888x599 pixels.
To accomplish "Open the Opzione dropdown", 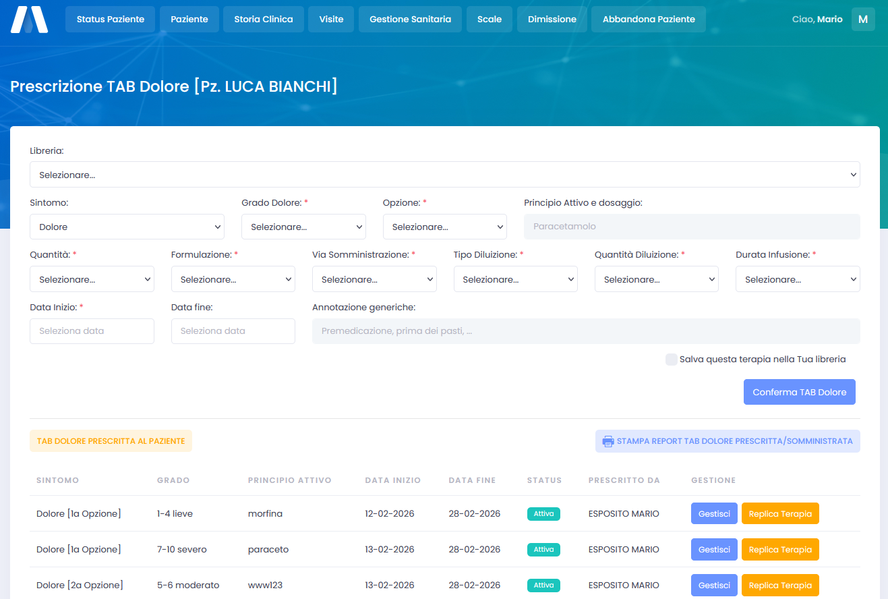I will click(x=445, y=227).
